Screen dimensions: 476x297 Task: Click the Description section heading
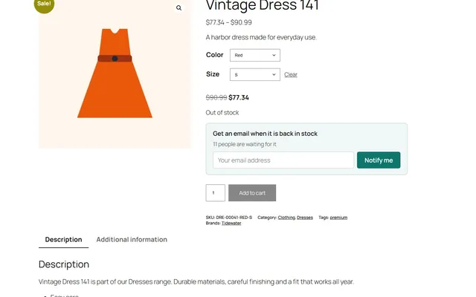(64, 264)
